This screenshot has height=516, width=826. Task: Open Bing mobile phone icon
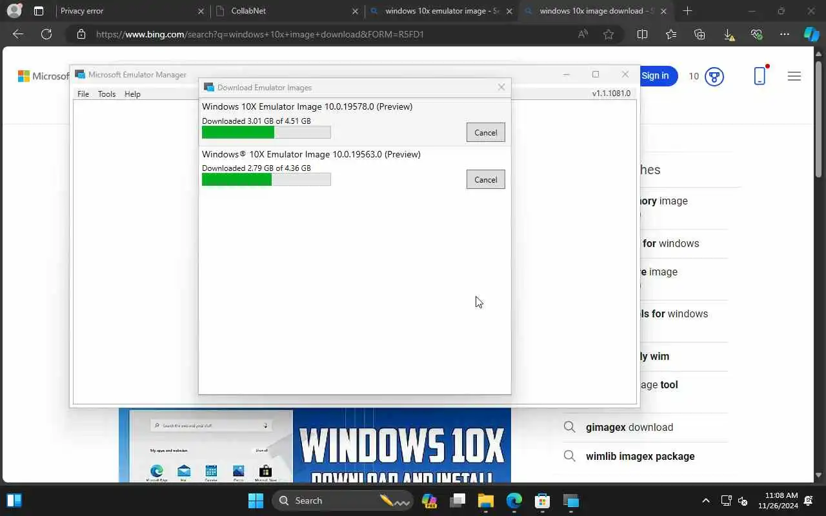760,76
